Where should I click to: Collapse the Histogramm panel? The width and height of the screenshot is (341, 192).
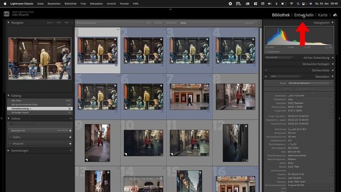click(332, 22)
